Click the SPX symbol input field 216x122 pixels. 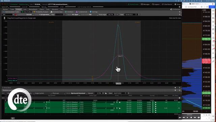7,15
